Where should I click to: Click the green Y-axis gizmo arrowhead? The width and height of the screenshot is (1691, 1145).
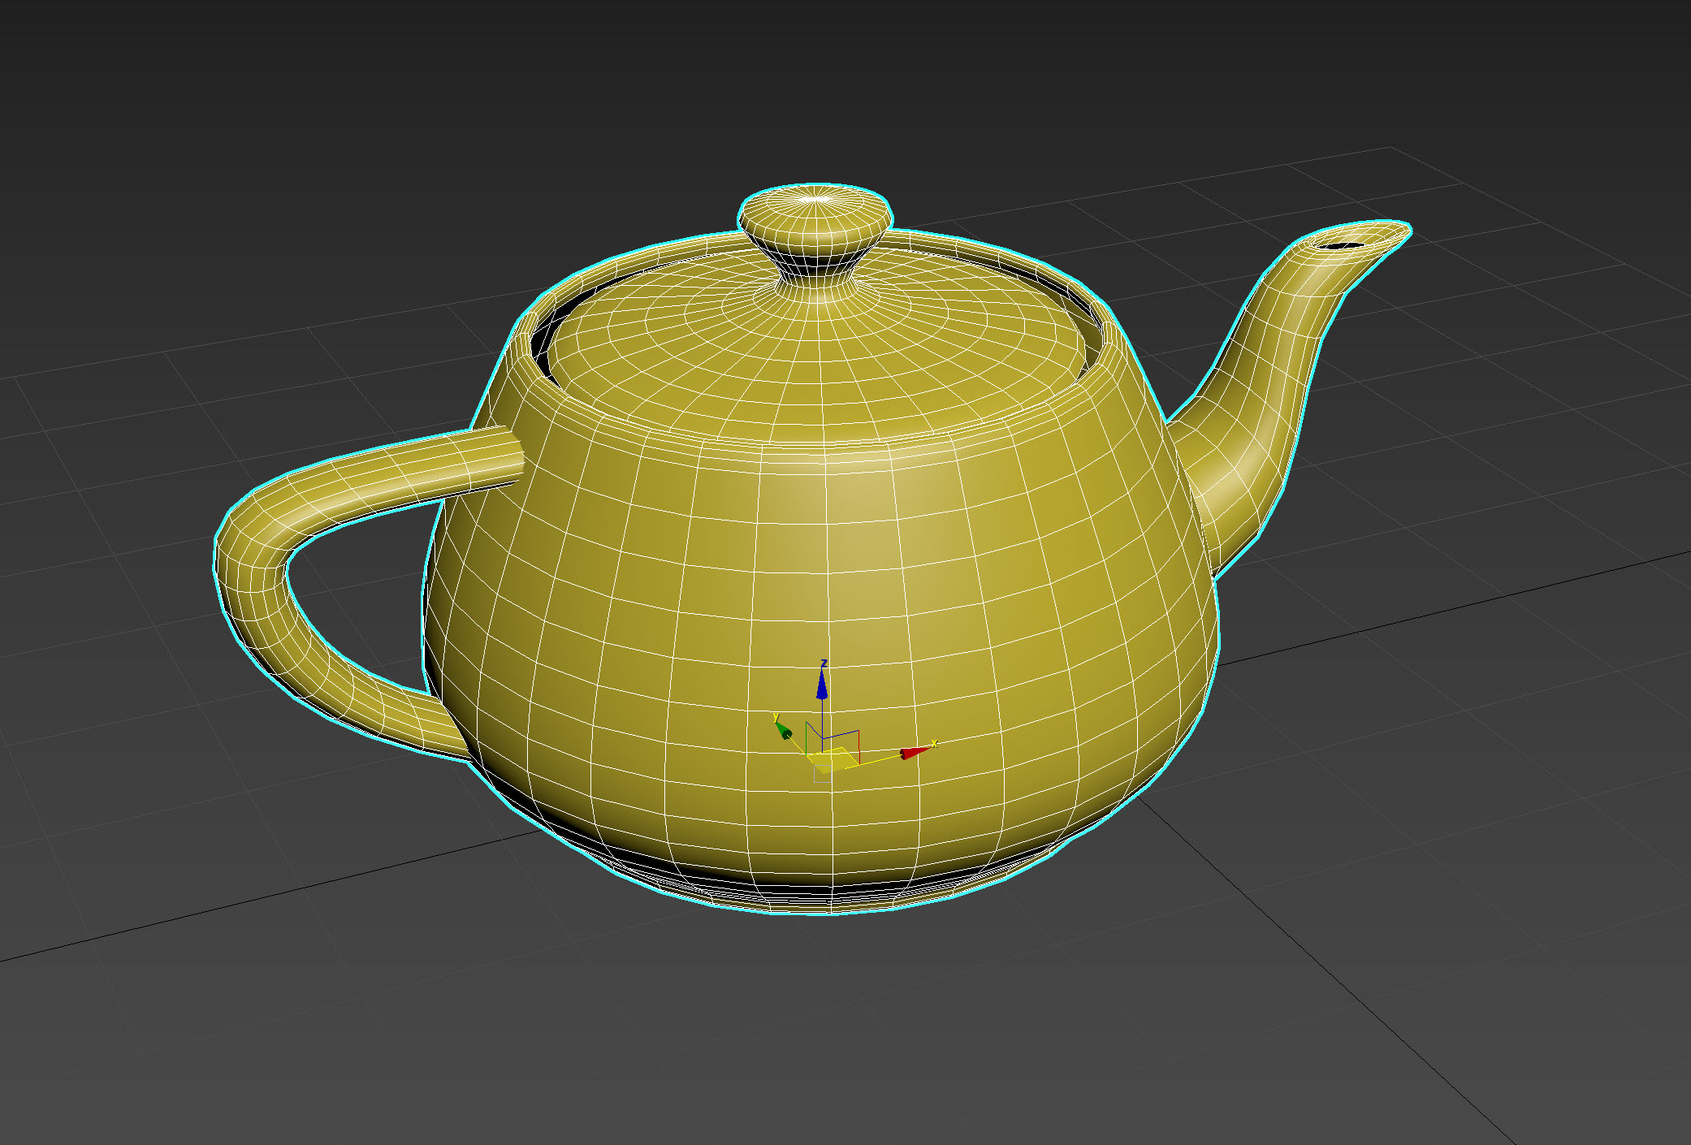coord(784,732)
